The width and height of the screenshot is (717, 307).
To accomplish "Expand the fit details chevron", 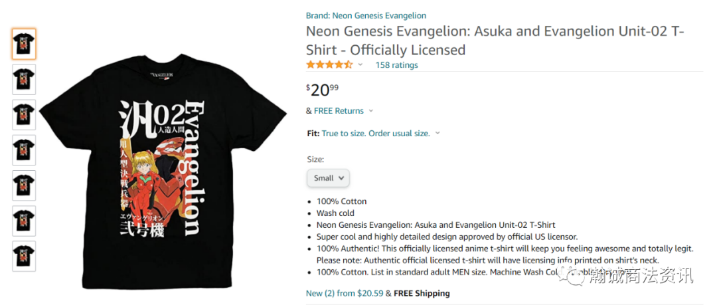I will 438,134.
